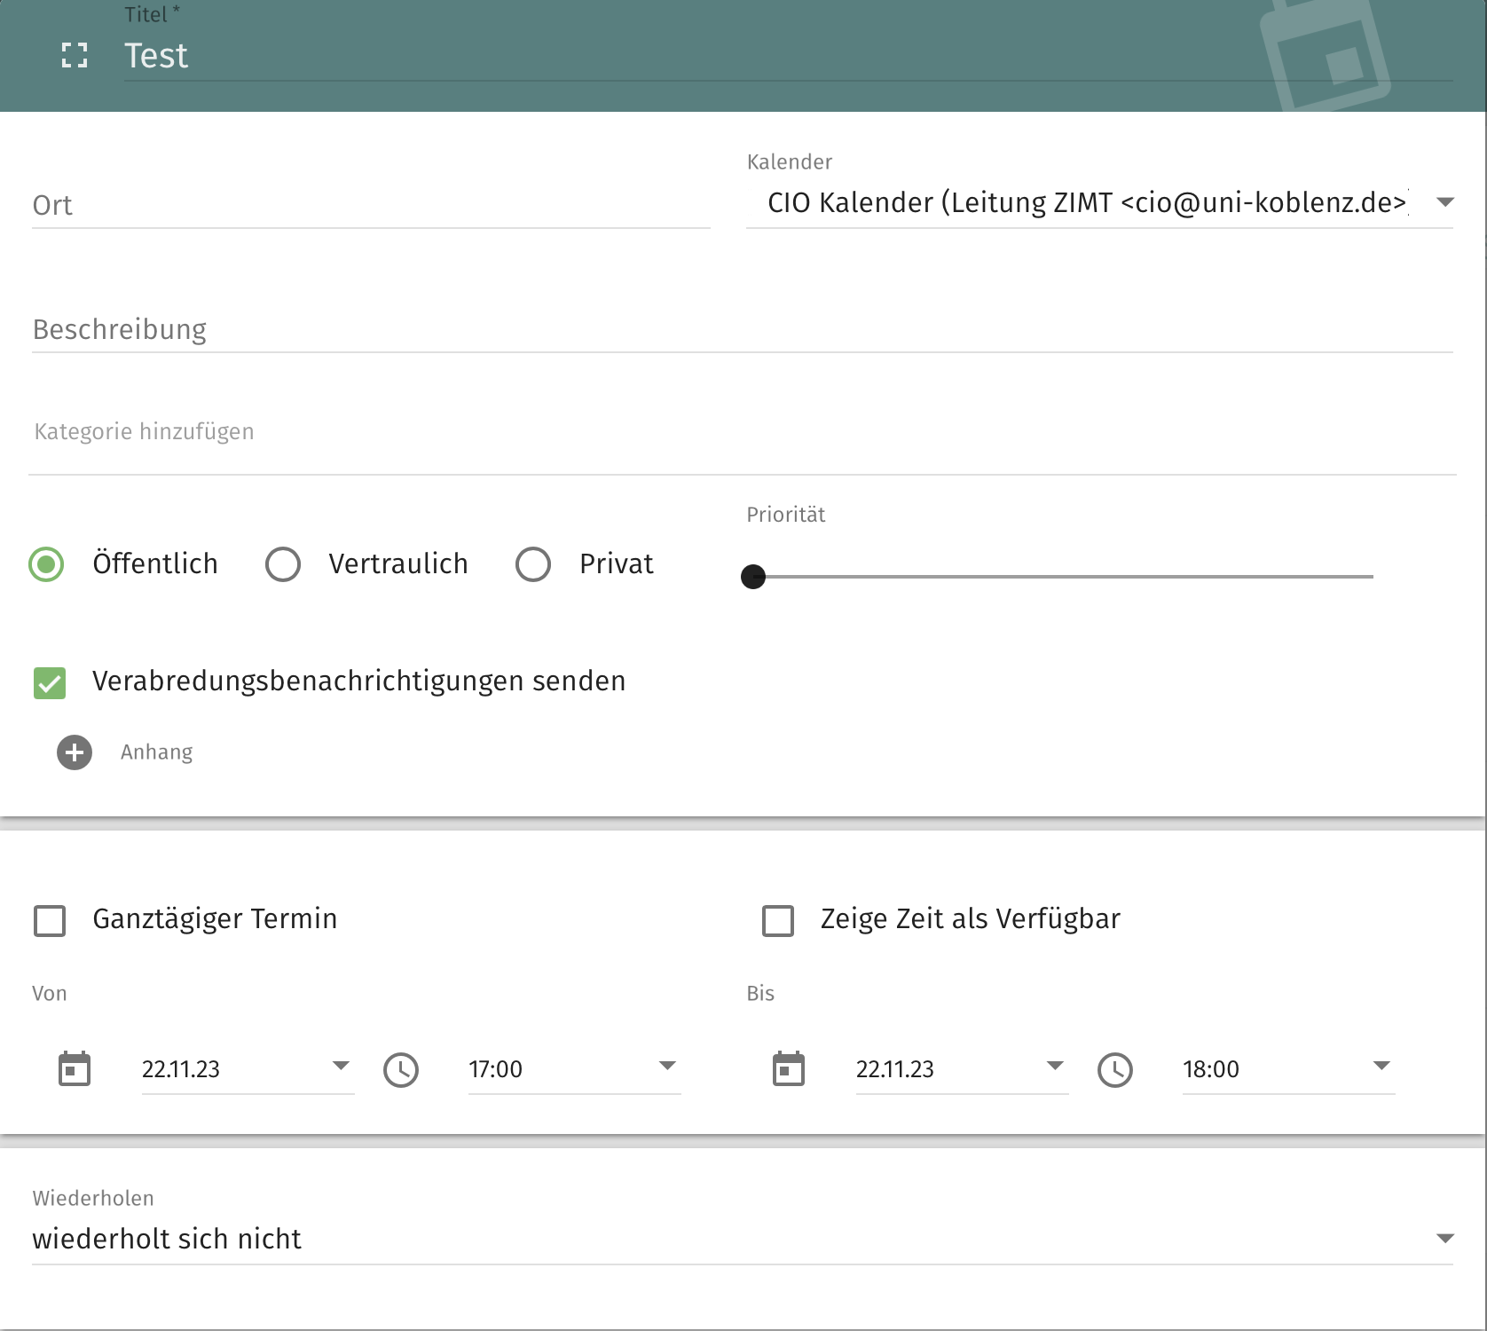Click the clock icon for Von time
Viewport: 1487px width, 1331px height.
[x=401, y=1070]
